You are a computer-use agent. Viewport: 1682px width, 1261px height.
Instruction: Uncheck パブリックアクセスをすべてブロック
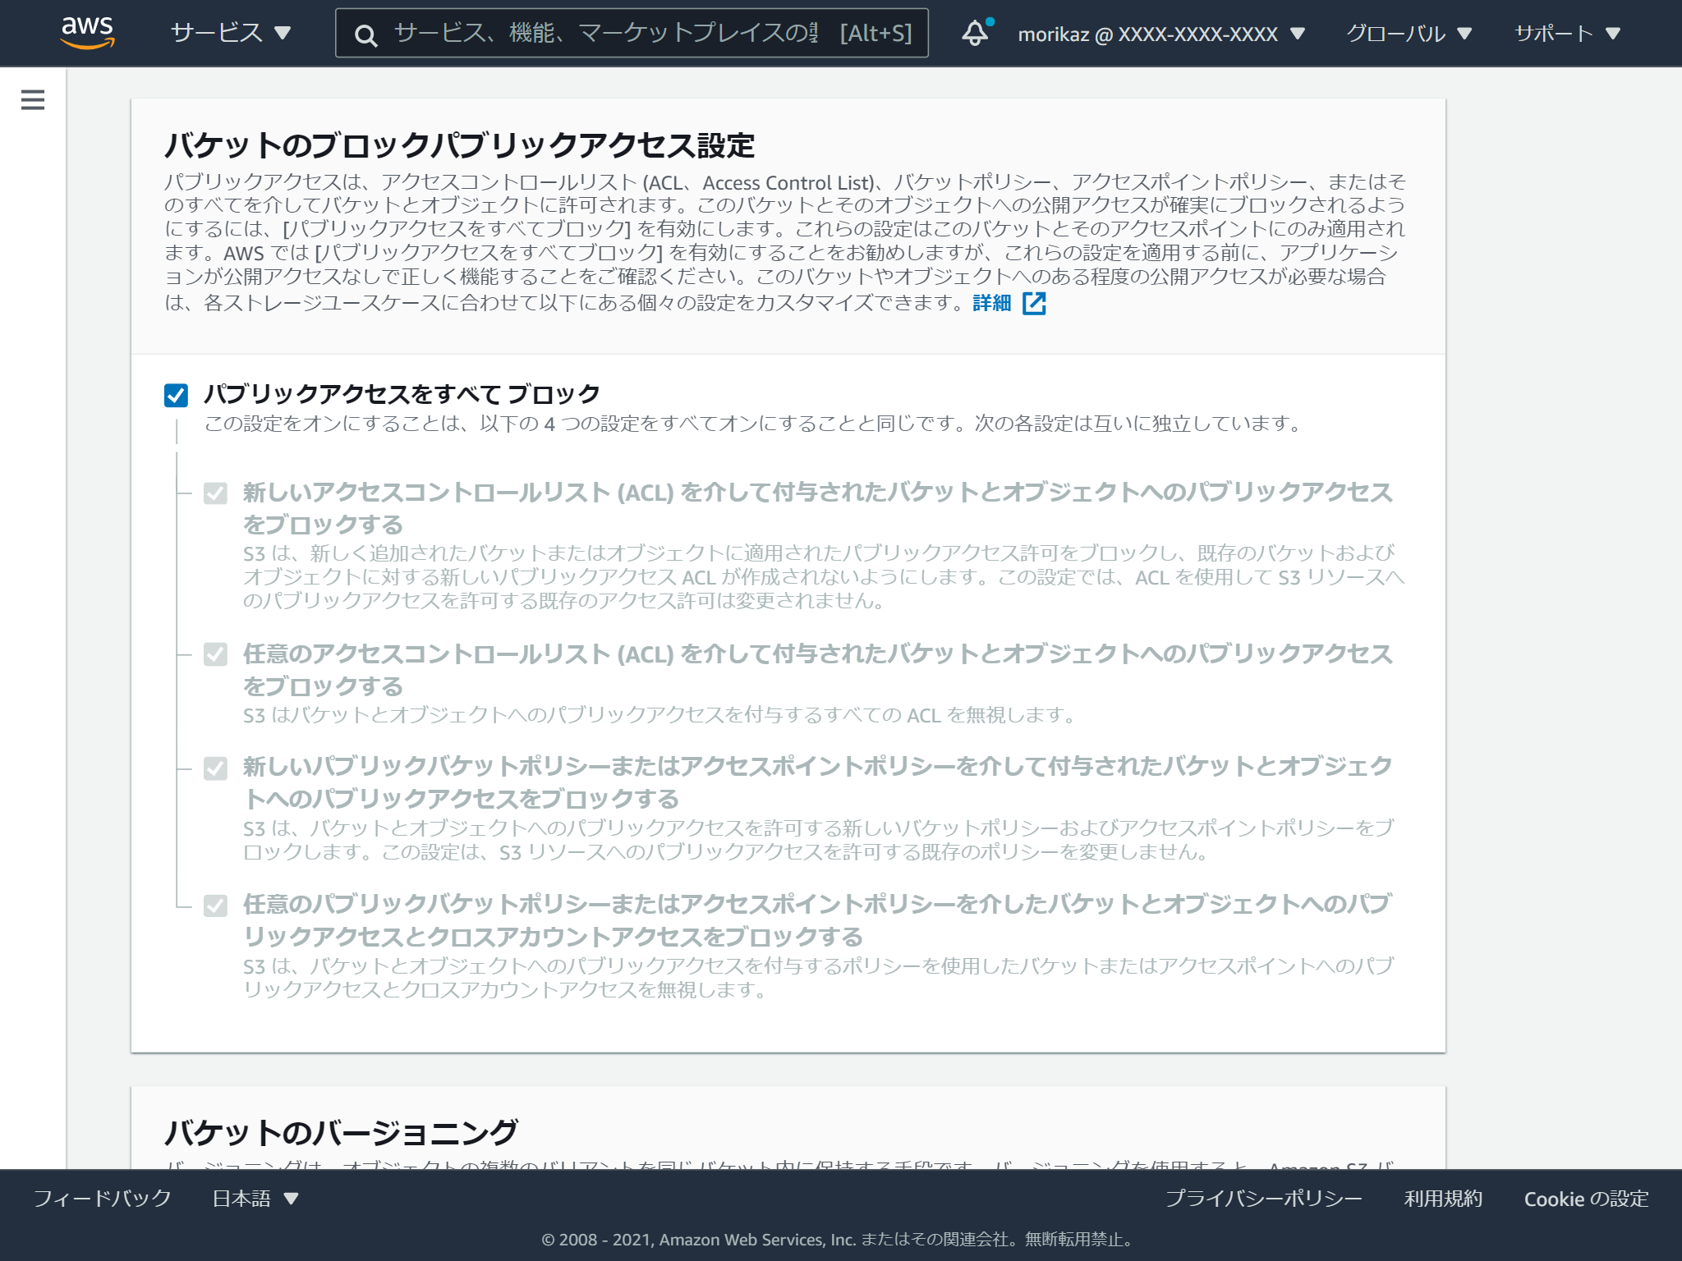(x=177, y=396)
